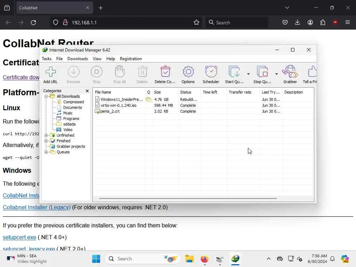Select the virtio-win-0.1.240.iso download
356x267 pixels.
click(x=203, y=105)
